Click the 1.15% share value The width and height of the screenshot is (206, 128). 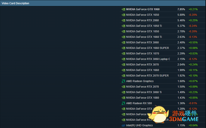181,125
